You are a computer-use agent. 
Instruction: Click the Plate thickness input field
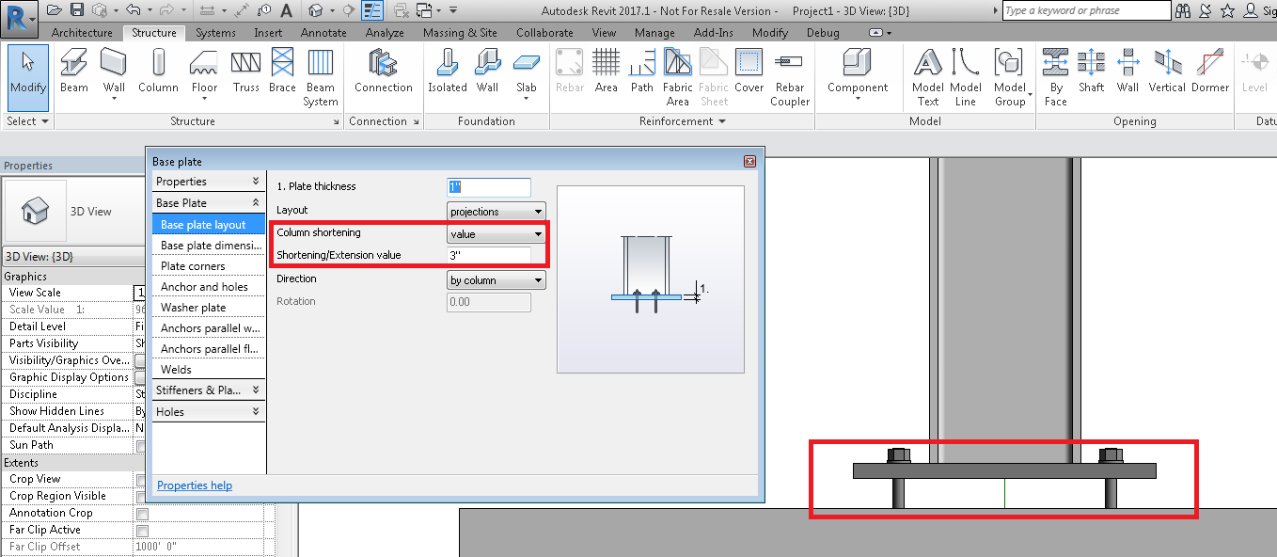[489, 187]
